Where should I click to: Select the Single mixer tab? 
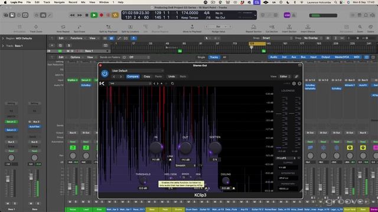201,57
